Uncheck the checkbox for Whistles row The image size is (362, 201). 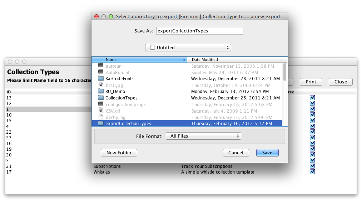pyautogui.click(x=312, y=172)
